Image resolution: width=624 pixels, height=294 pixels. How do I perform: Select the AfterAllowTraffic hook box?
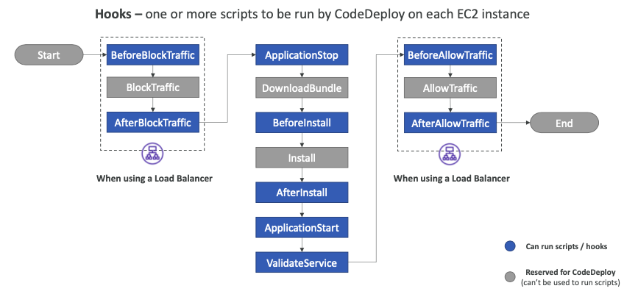(x=450, y=123)
